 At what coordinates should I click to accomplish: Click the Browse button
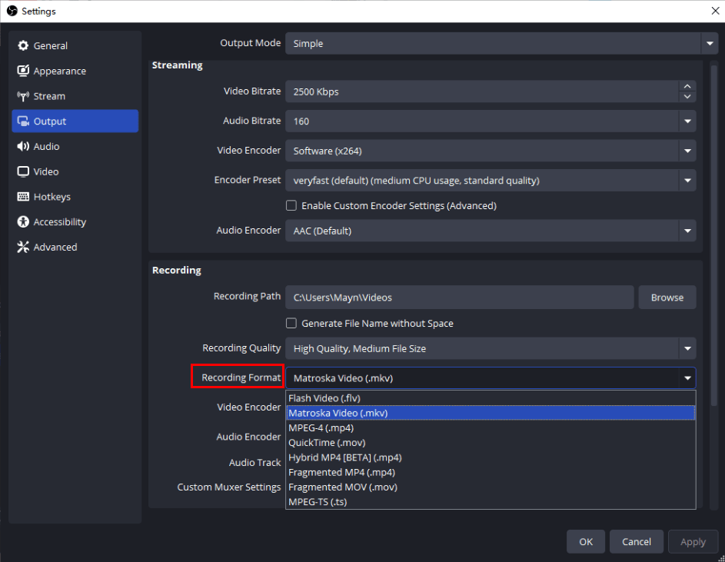coord(667,298)
